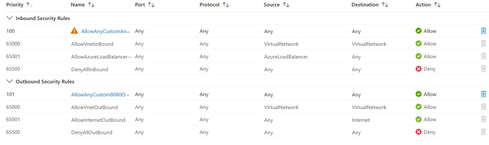Sort rules by Priority column
Screen dimensions: 489x145
click(19, 5)
